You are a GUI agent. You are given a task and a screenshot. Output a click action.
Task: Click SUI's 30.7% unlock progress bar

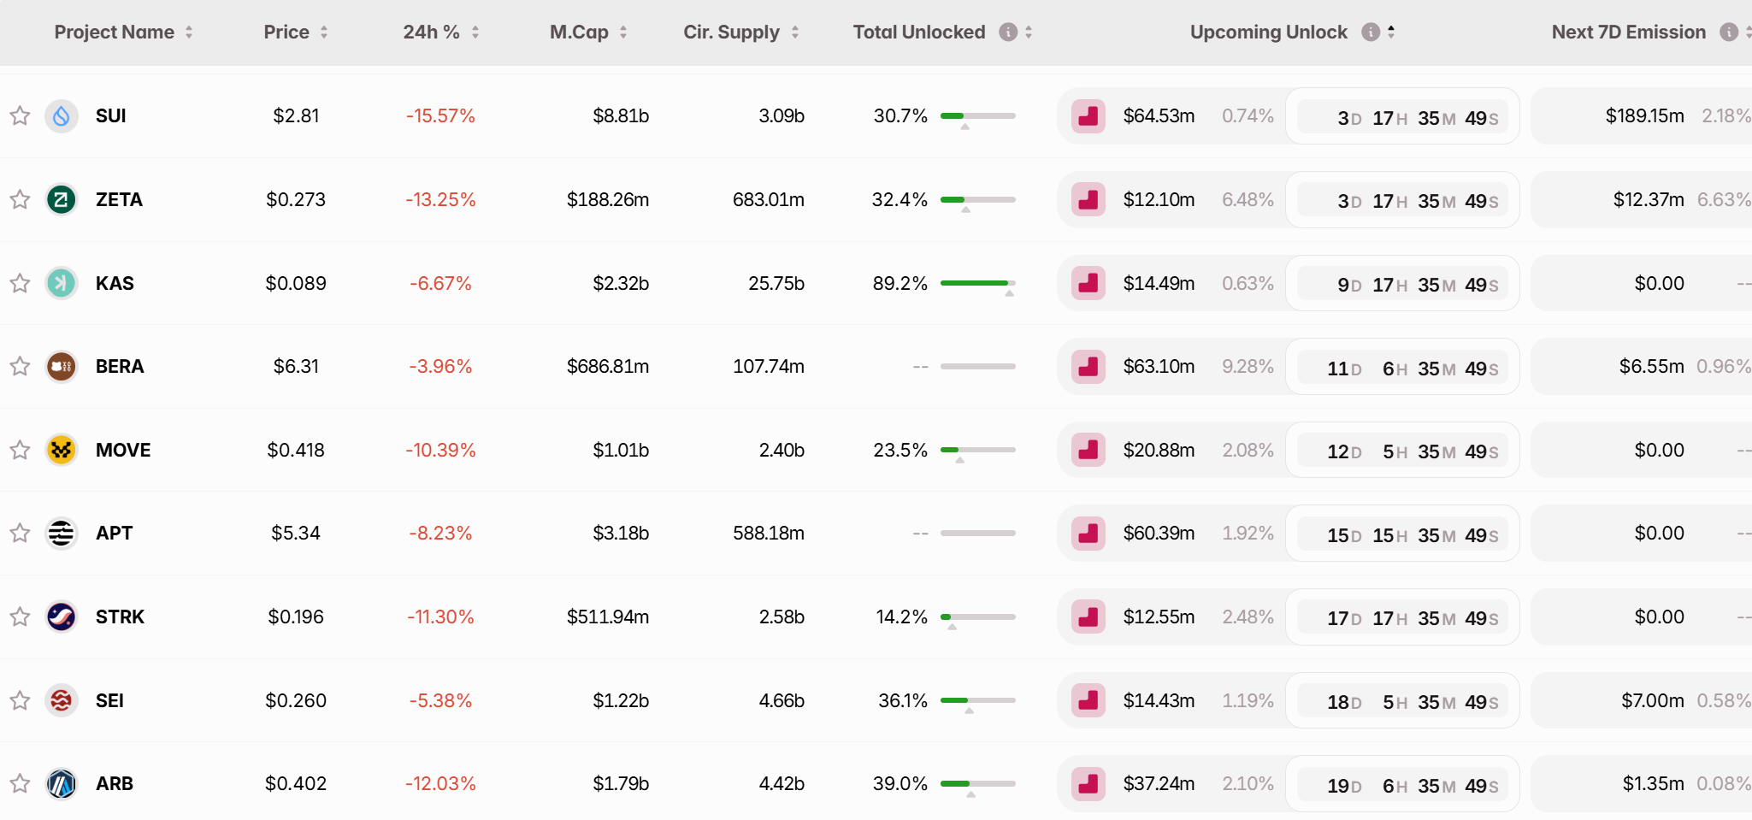click(978, 115)
